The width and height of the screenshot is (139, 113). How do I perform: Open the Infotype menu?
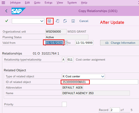point(15,3)
